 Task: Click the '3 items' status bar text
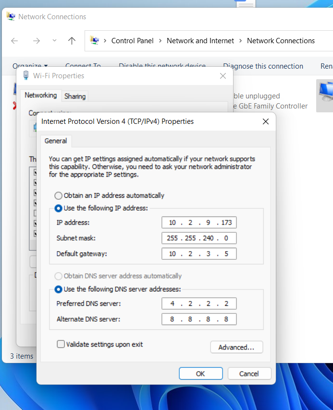(22, 356)
